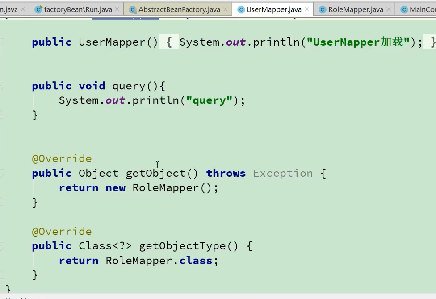
Task: Click the closing fold marker of getObjectType()
Action: click(x=2, y=275)
